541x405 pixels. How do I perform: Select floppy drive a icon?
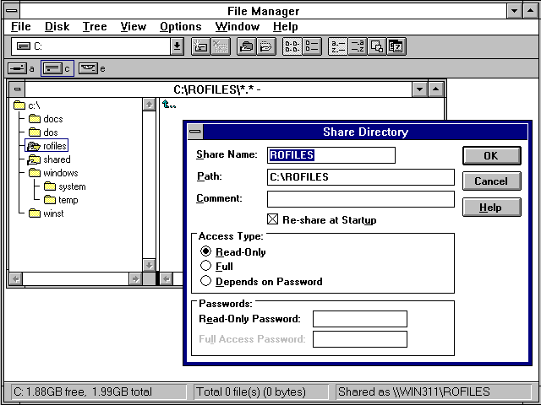coord(17,68)
